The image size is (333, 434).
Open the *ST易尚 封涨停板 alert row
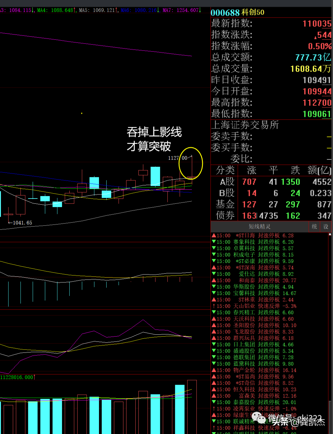(253, 377)
